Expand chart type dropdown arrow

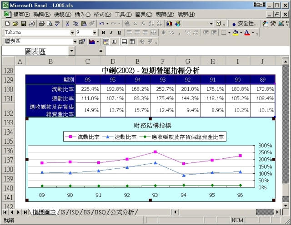point(98,42)
